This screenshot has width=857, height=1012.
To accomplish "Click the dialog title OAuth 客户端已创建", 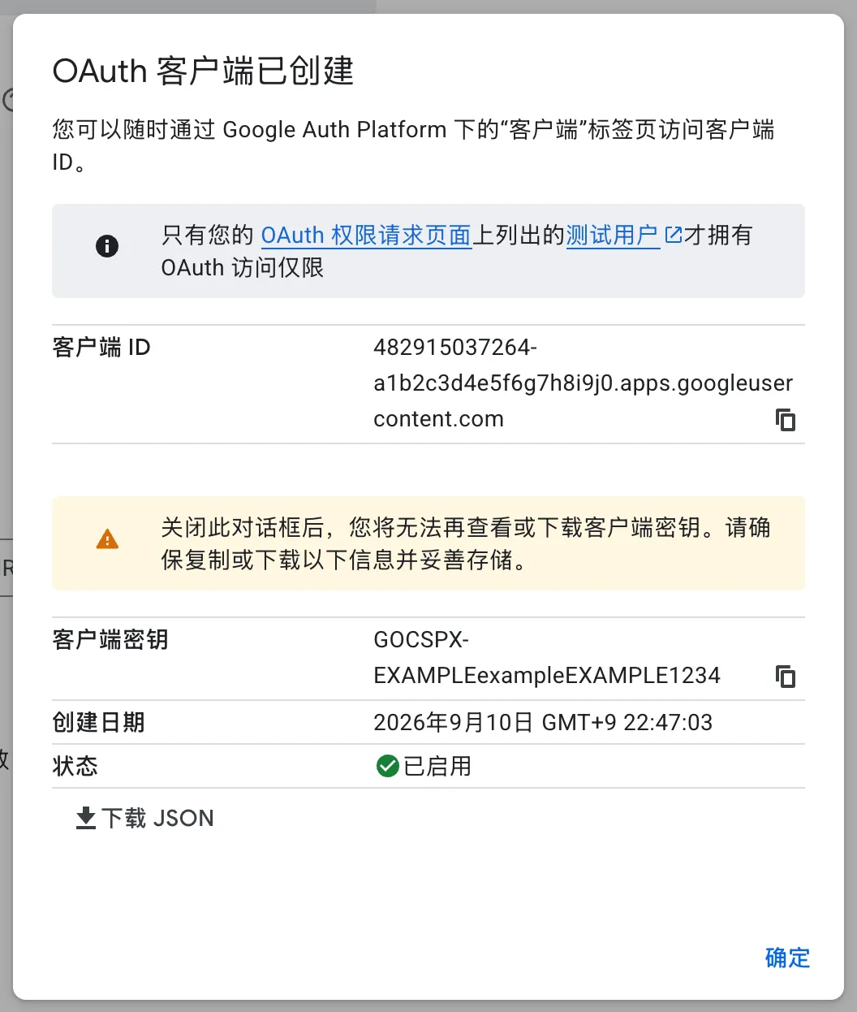I will 203,71.
